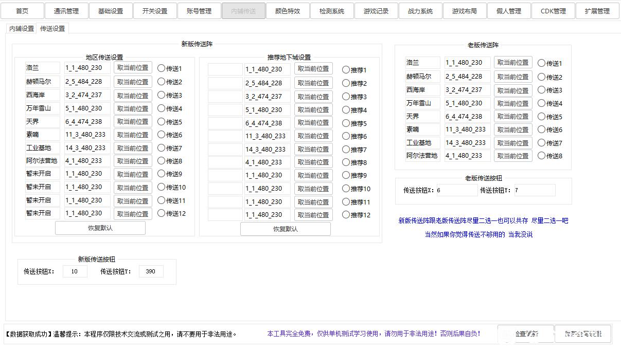The width and height of the screenshot is (621, 352).
Task: Edit 工业基地 coordinate field in 老版传送阵
Action: pos(468,143)
